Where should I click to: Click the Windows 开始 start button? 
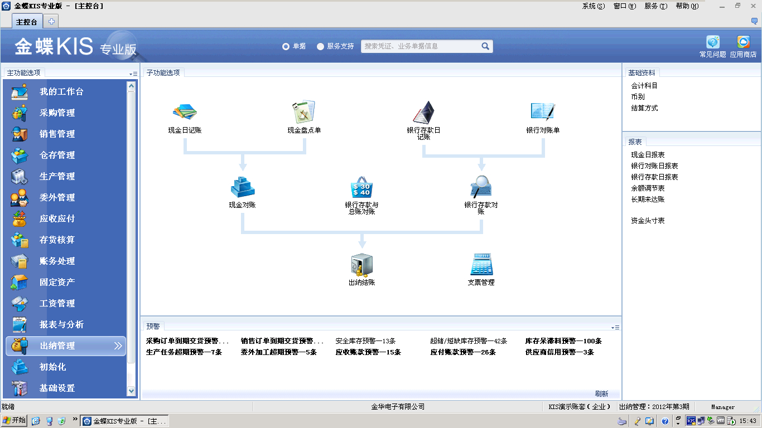point(15,421)
